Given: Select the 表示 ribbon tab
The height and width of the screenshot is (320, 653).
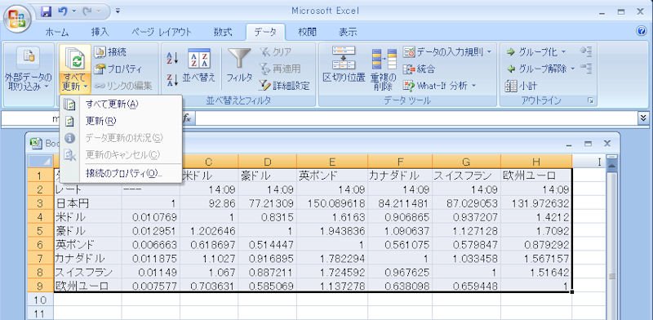Looking at the screenshot, I should 348,32.
